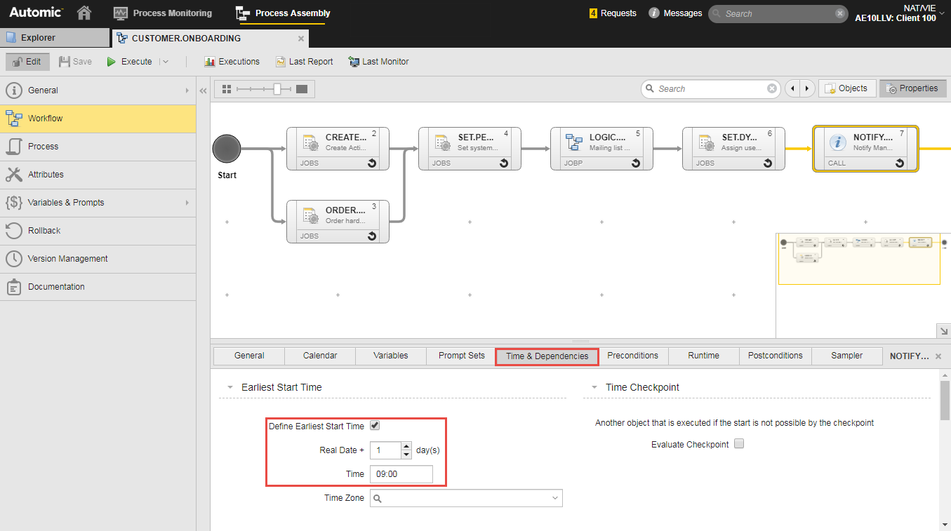Collapse the Earliest Start Time section

click(x=230, y=387)
